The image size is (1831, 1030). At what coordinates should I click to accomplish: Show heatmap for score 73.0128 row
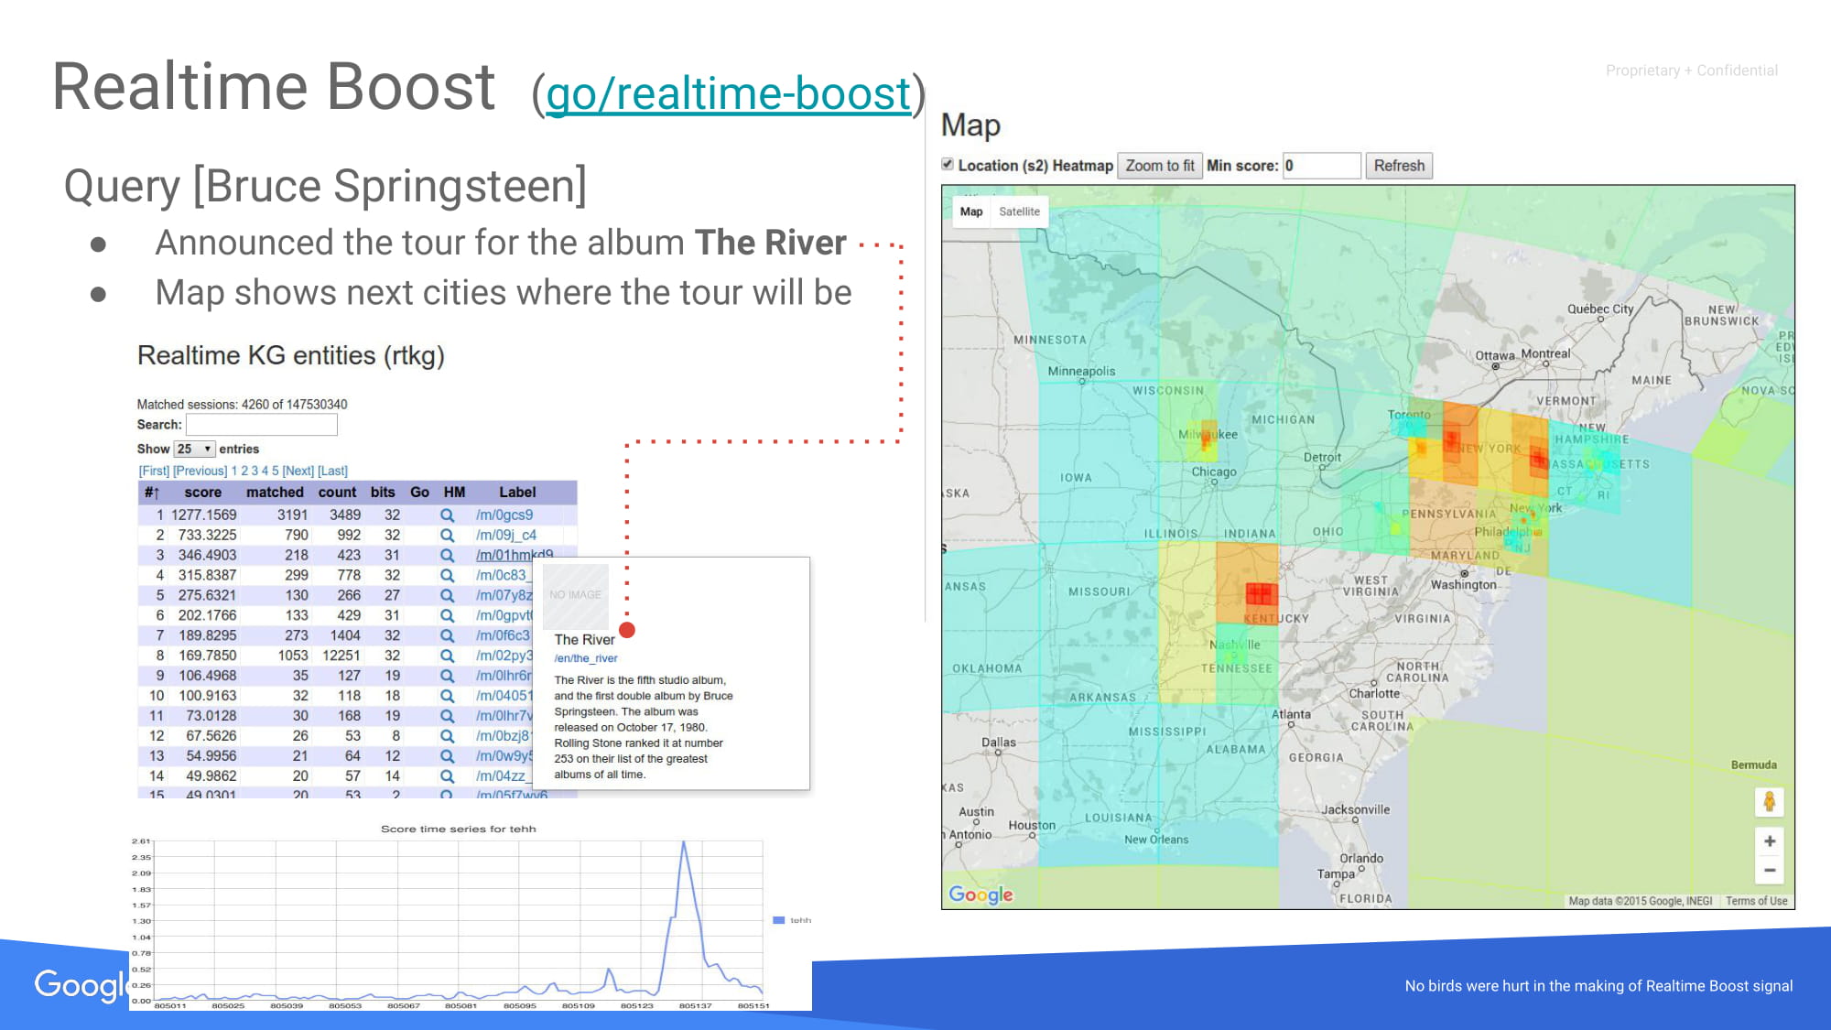pyautogui.click(x=447, y=717)
